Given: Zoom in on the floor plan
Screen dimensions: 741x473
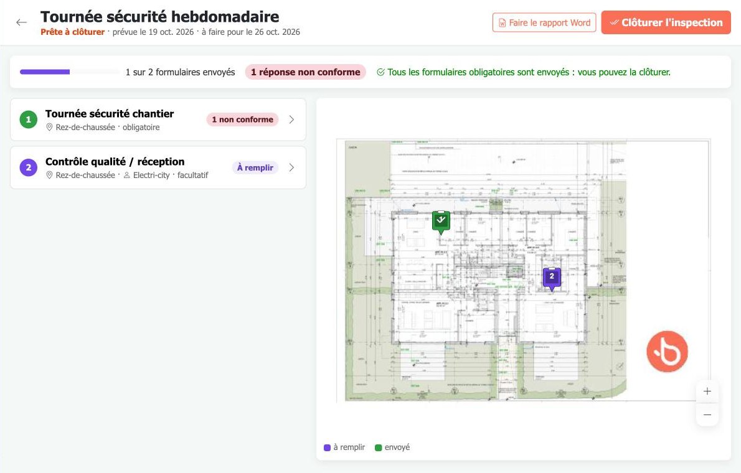Looking at the screenshot, I should 707,391.
